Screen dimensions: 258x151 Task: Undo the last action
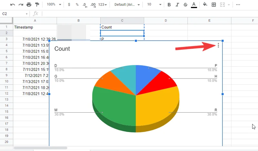coord(13,5)
